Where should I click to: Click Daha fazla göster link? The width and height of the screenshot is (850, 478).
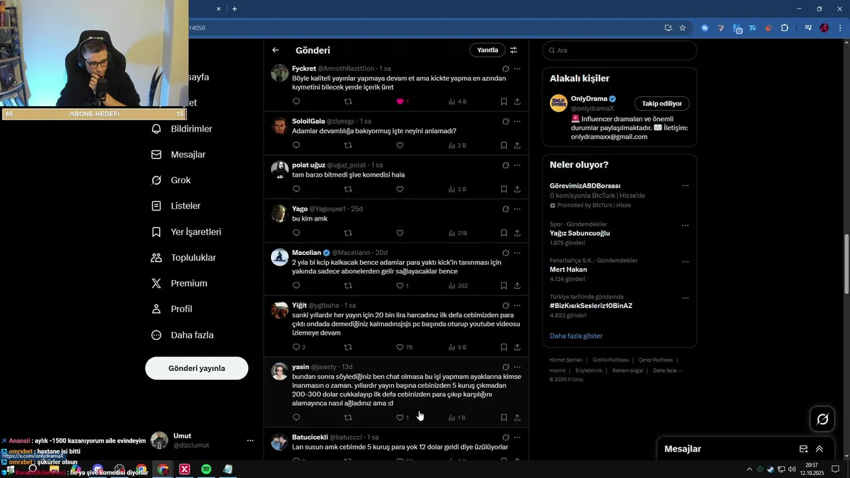pyautogui.click(x=576, y=336)
